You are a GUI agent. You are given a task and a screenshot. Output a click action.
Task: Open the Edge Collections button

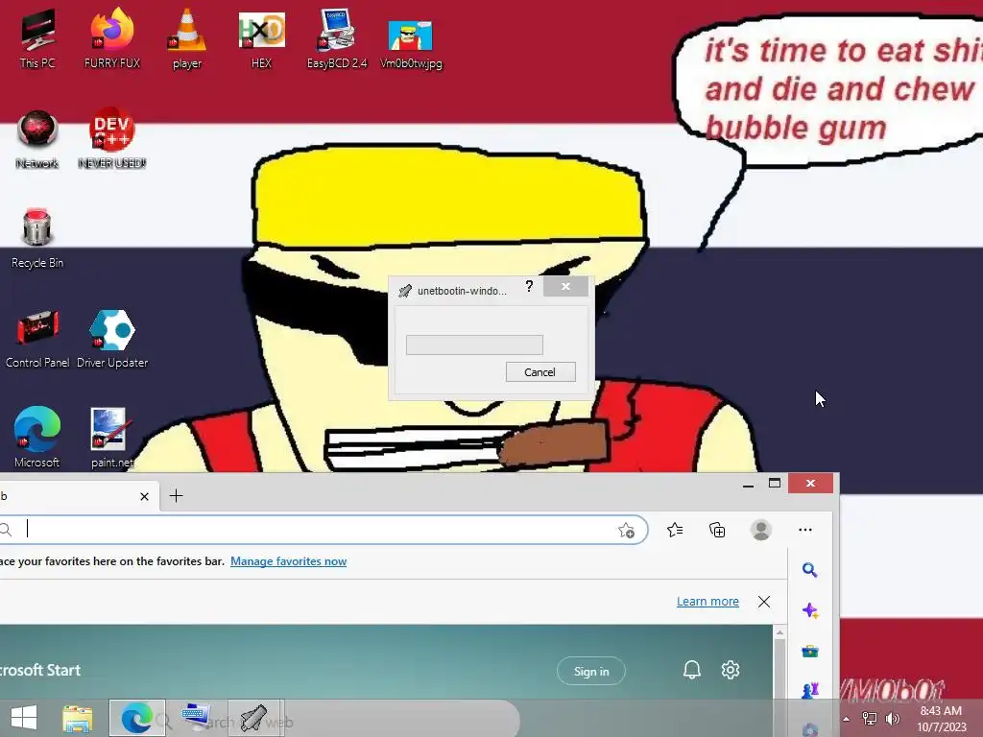click(717, 530)
